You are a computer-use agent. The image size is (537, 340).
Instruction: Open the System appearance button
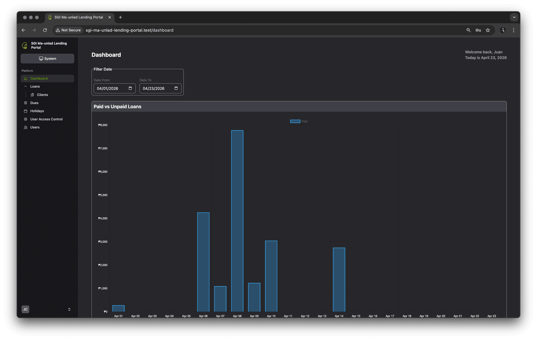click(x=47, y=59)
